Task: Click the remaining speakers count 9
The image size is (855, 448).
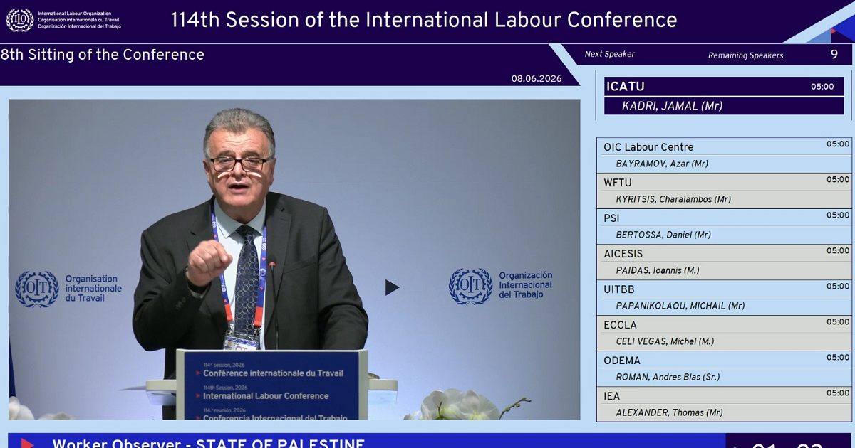Action: click(834, 54)
